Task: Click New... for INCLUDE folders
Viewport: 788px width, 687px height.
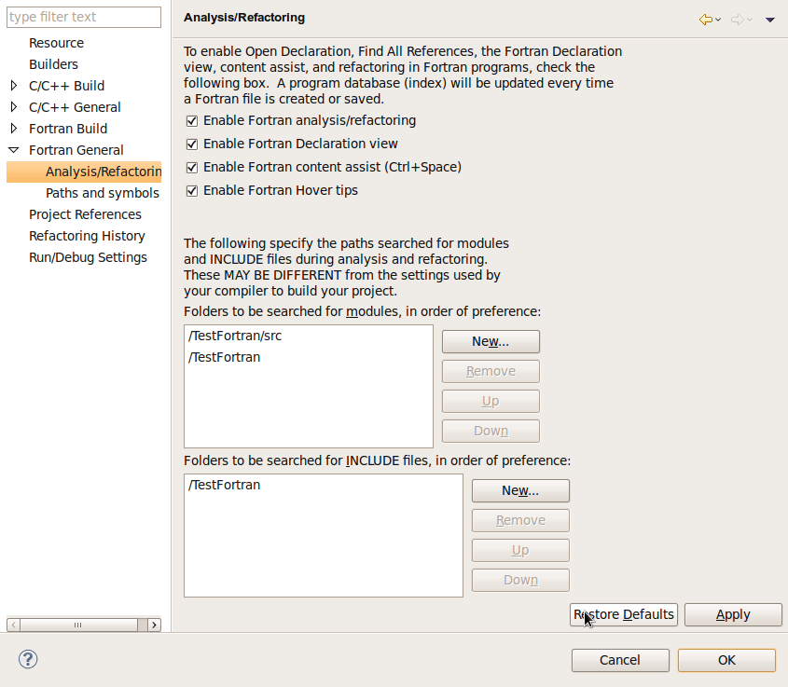Action: click(x=520, y=490)
